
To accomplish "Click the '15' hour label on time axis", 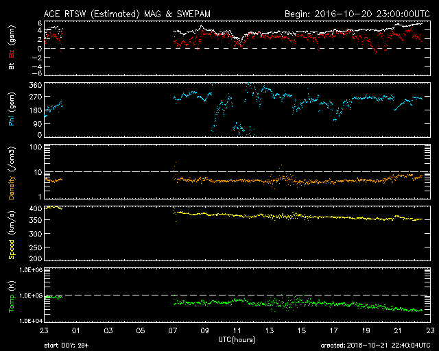I will click(302, 331).
